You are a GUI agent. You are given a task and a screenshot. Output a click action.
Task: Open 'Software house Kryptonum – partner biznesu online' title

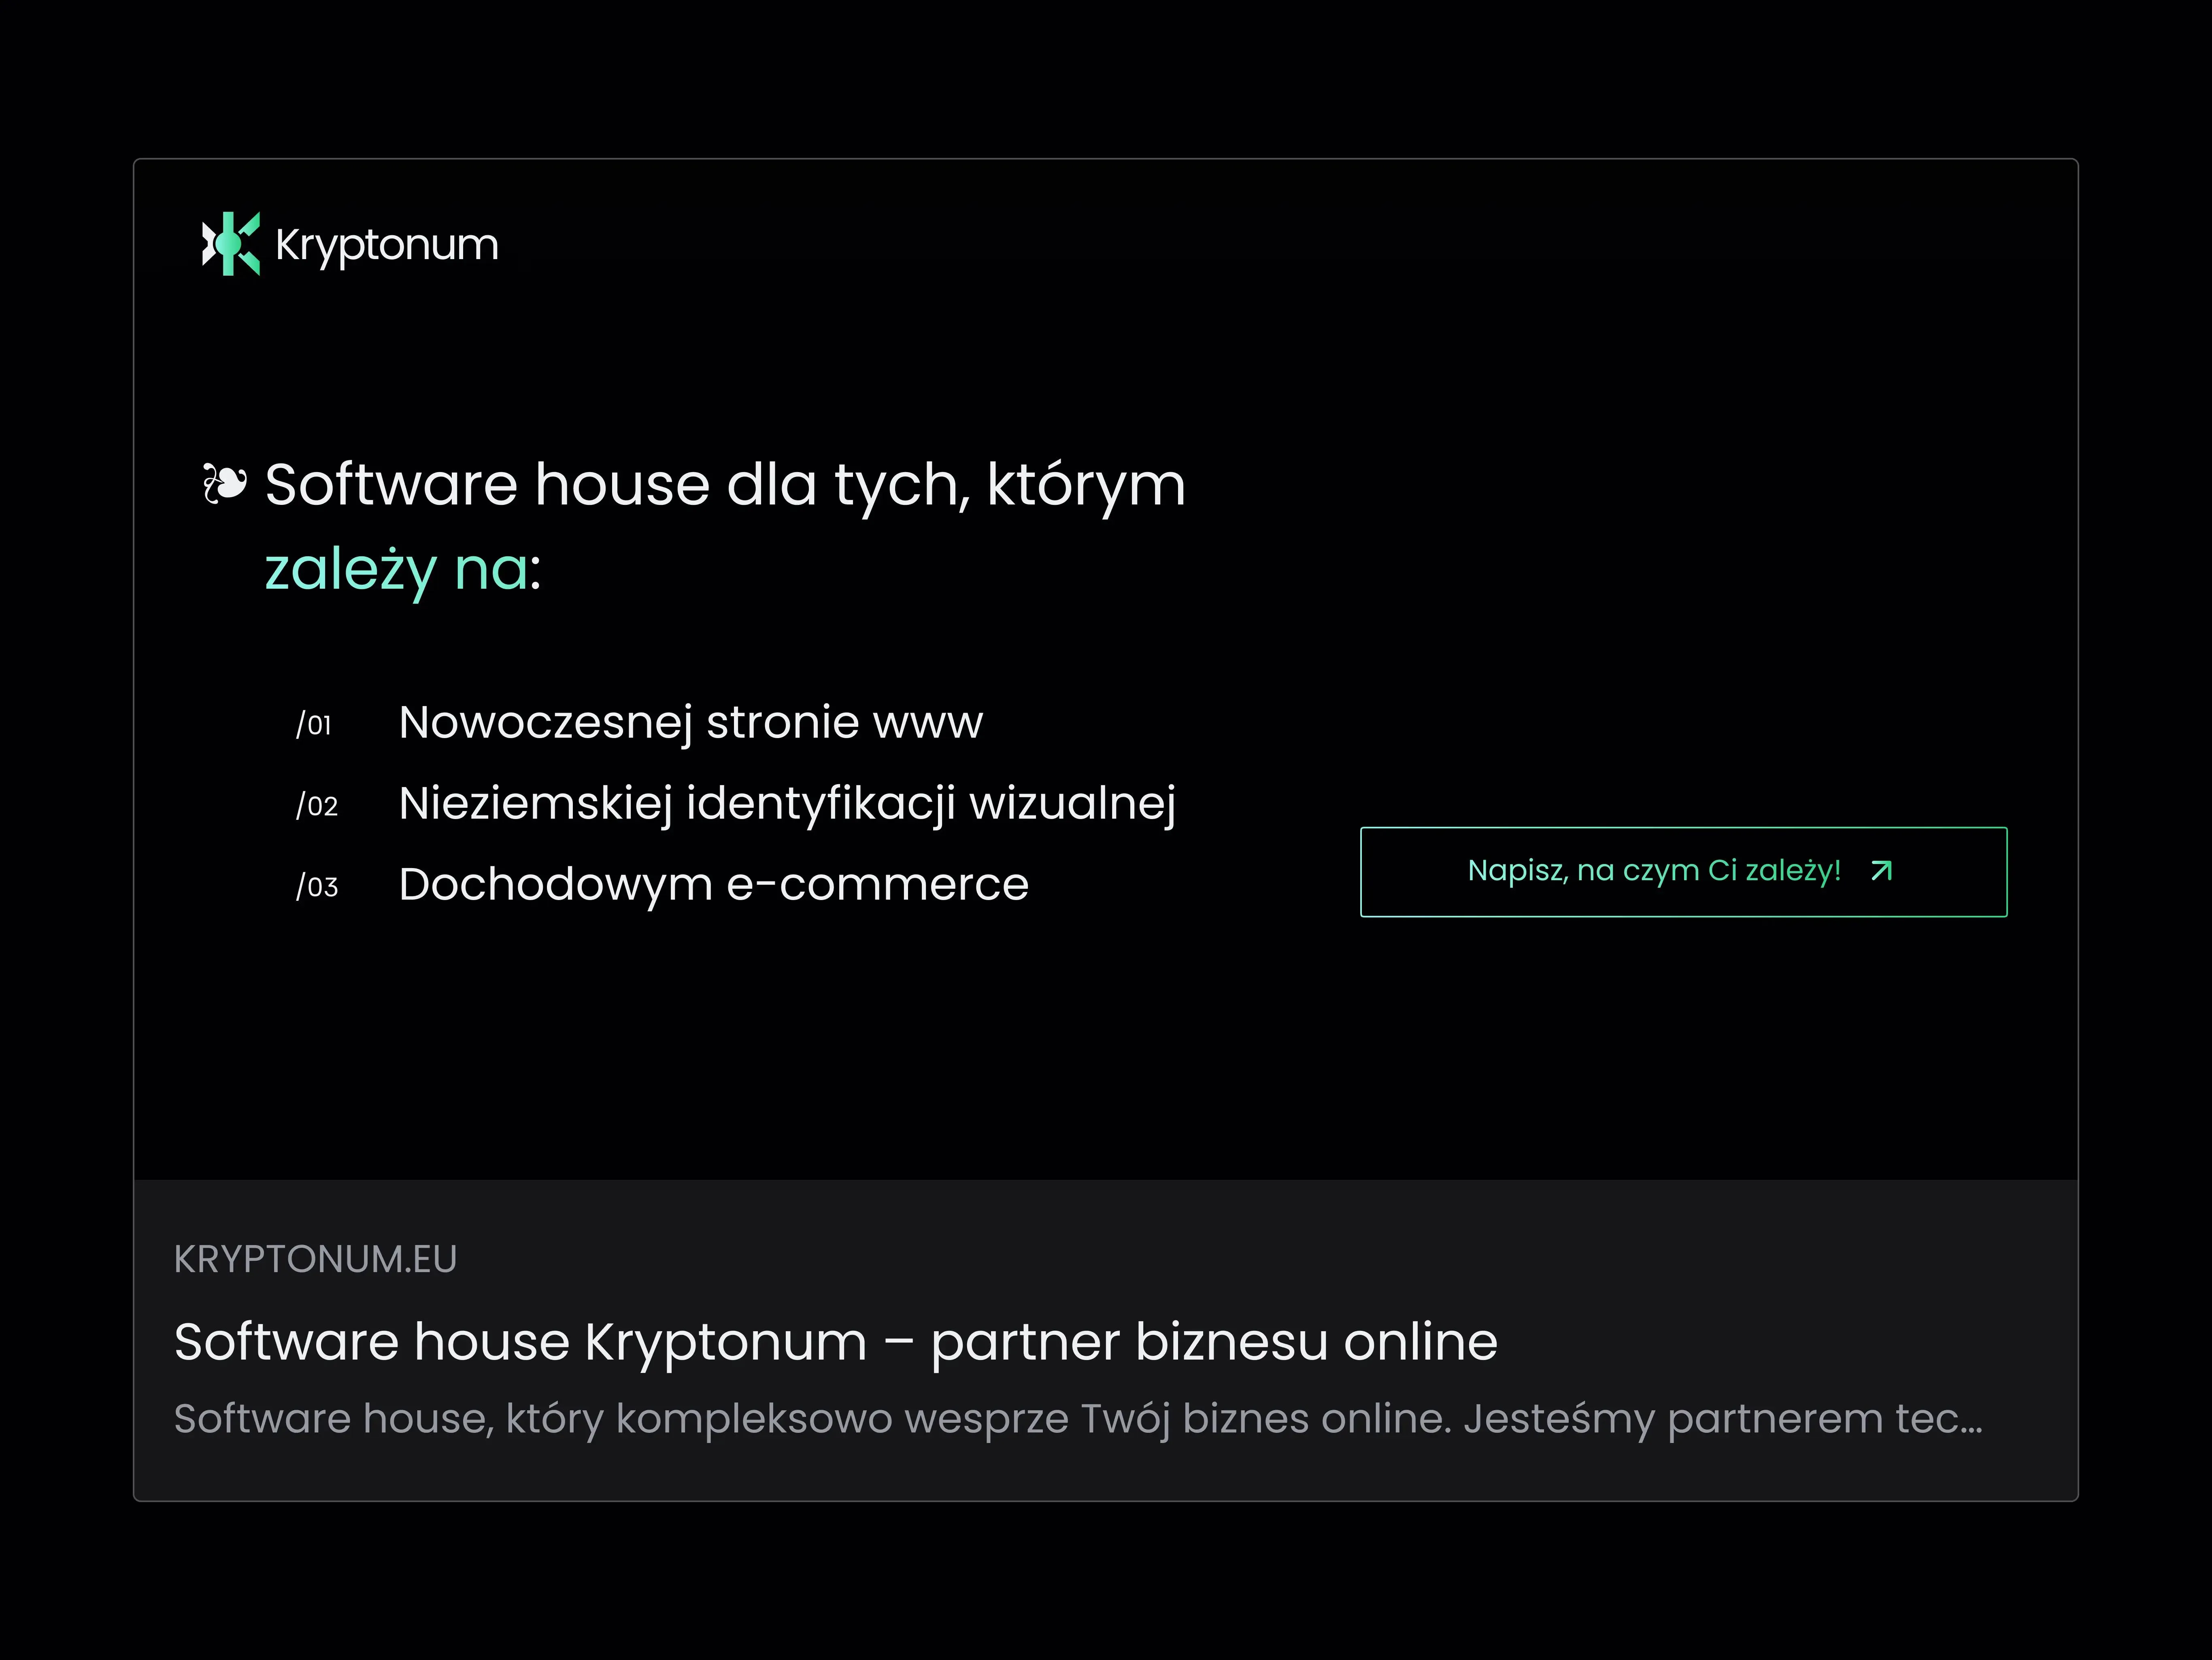tap(835, 1342)
